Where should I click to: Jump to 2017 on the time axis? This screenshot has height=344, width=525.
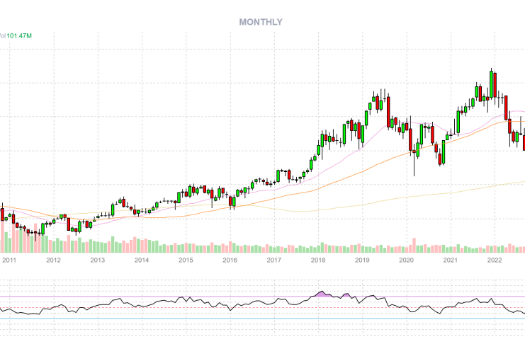tap(273, 260)
